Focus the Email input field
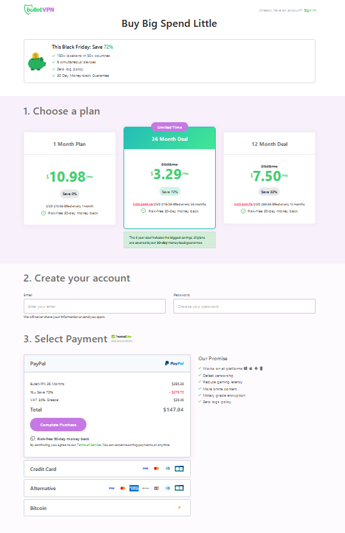Image resolution: width=345 pixels, height=533 pixels. pos(95,306)
